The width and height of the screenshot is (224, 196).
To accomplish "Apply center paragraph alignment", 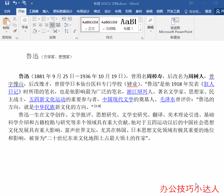I will pyautogui.click(x=41, y=24).
